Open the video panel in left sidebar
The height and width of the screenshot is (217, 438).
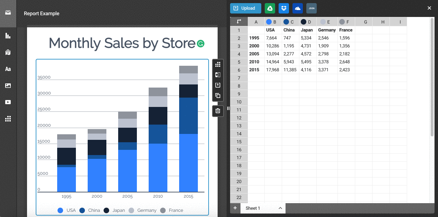tap(8, 102)
